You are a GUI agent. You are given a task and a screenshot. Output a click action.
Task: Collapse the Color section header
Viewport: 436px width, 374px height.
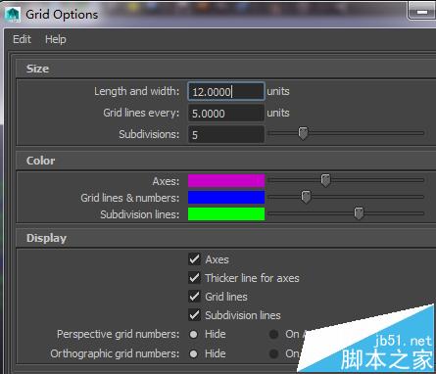tap(226, 161)
